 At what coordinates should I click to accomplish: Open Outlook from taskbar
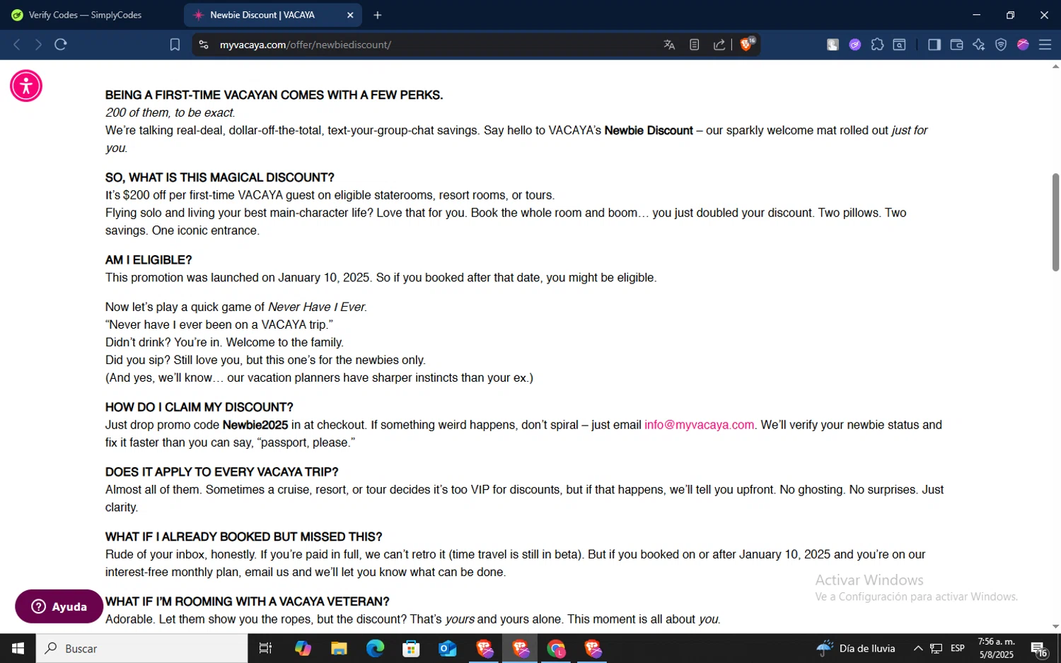point(447,648)
